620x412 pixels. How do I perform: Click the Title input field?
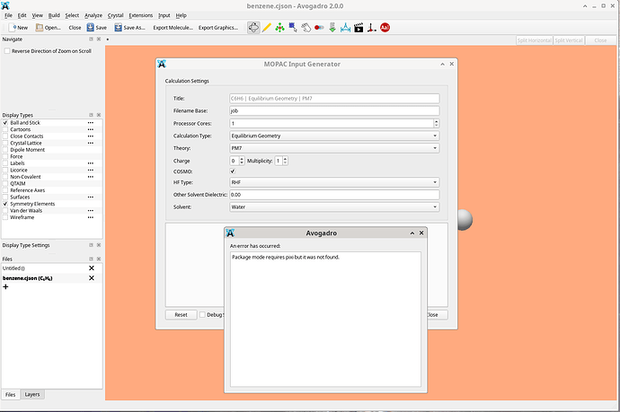pos(334,99)
